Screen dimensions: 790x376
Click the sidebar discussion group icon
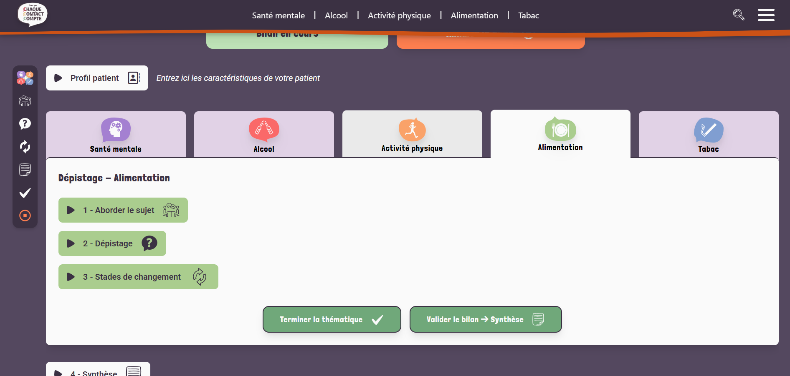25,101
